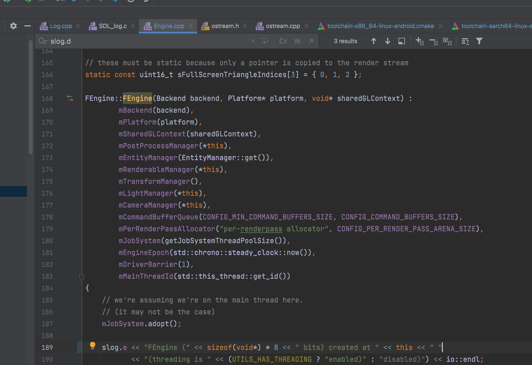
Task: Enable whole words matching with the W button
Action: point(297,41)
